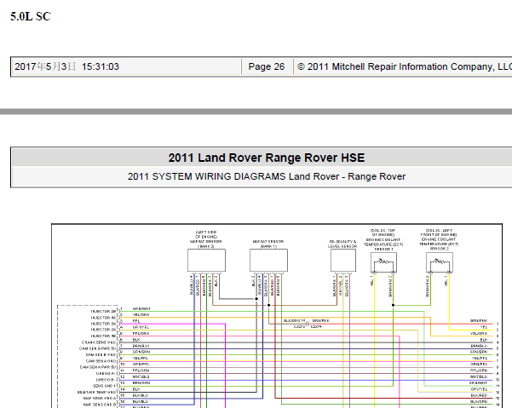Image resolution: width=512 pixels, height=408 pixels.
Task: Click the 'GRN/WHT' wire label at pin 1
Action: 141,308
